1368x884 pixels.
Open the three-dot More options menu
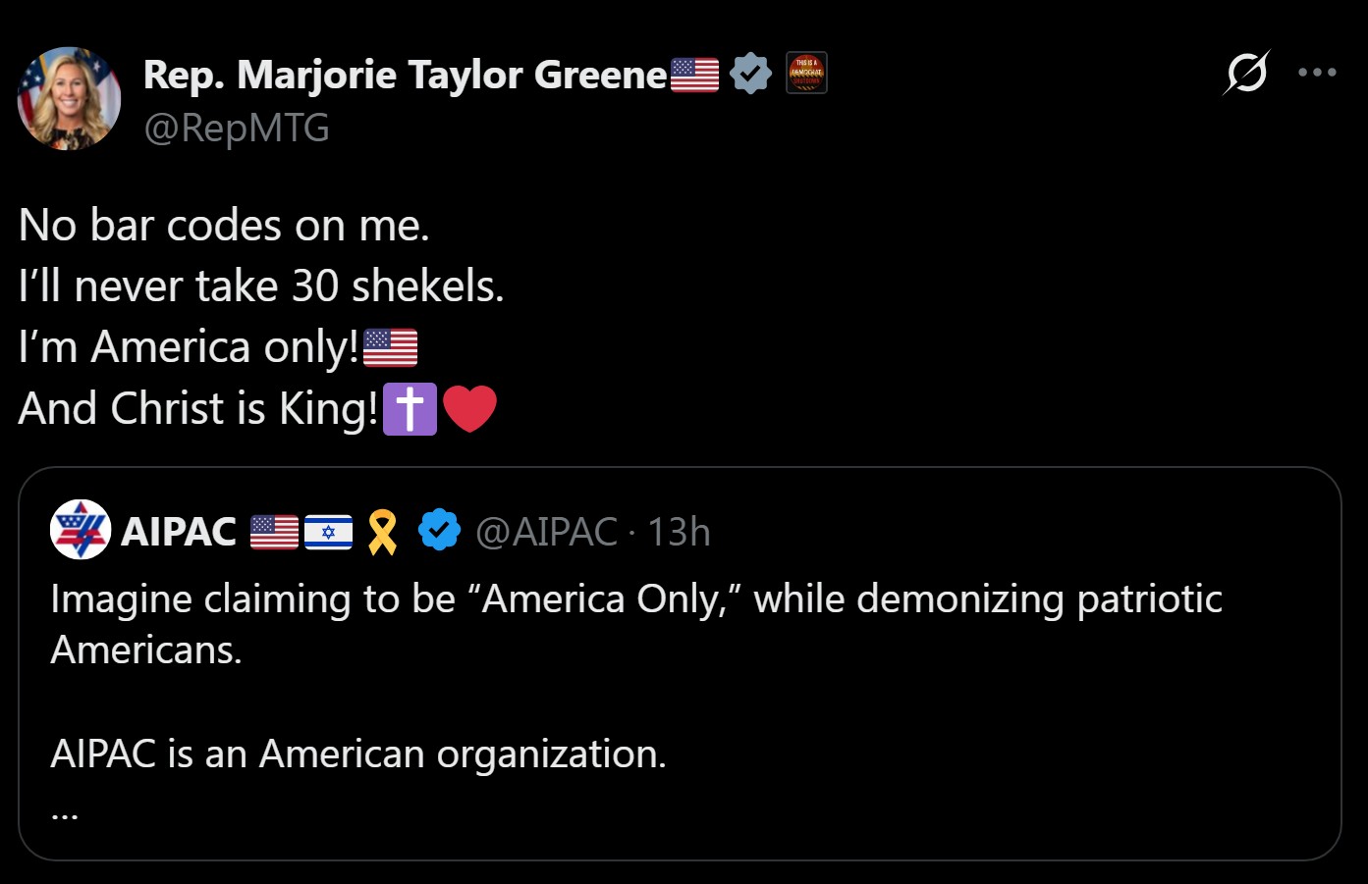click(x=1317, y=73)
